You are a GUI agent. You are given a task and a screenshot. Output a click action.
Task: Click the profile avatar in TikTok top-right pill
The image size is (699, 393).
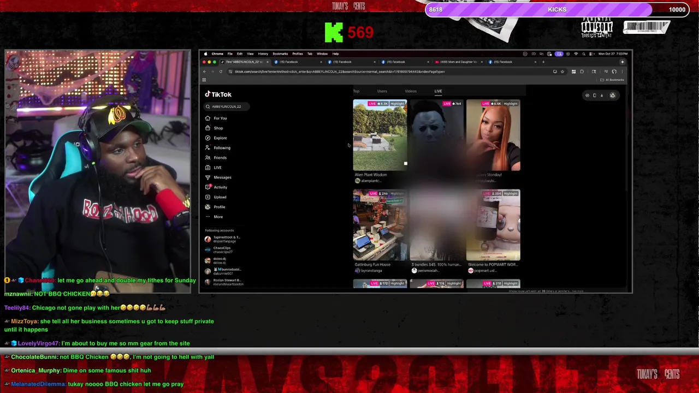pos(612,96)
